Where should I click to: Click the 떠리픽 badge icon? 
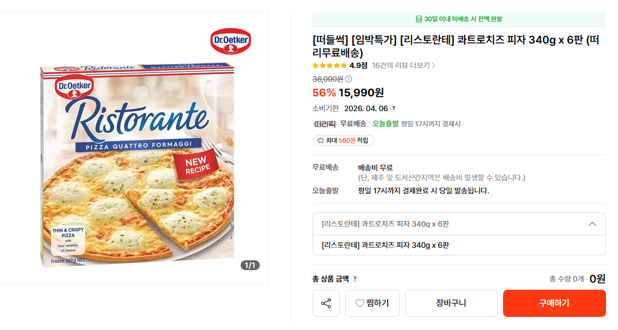(x=325, y=124)
